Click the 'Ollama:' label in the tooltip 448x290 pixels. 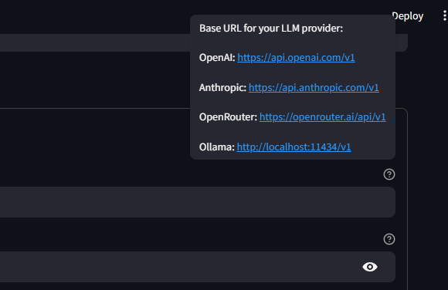pos(217,147)
